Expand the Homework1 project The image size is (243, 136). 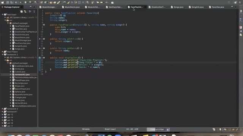(3, 112)
